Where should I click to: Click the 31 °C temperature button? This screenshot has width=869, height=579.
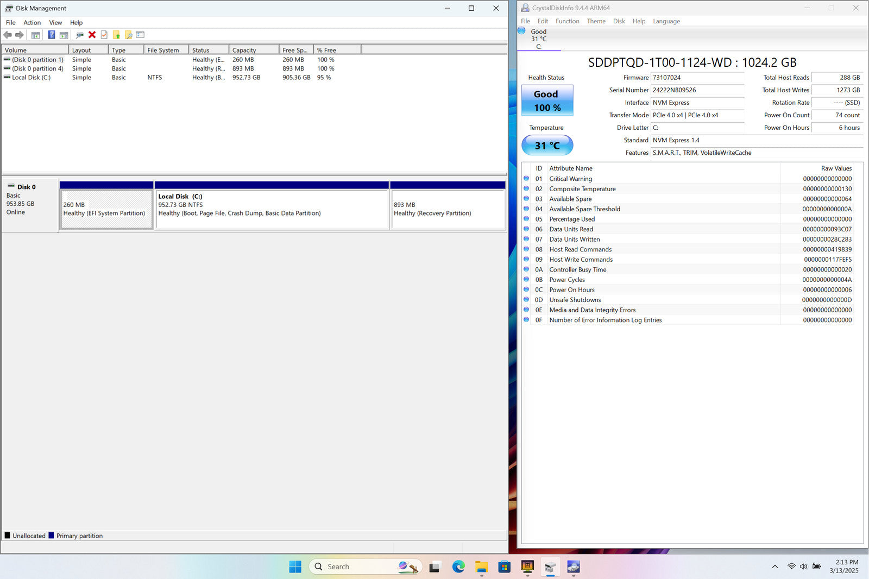(547, 145)
